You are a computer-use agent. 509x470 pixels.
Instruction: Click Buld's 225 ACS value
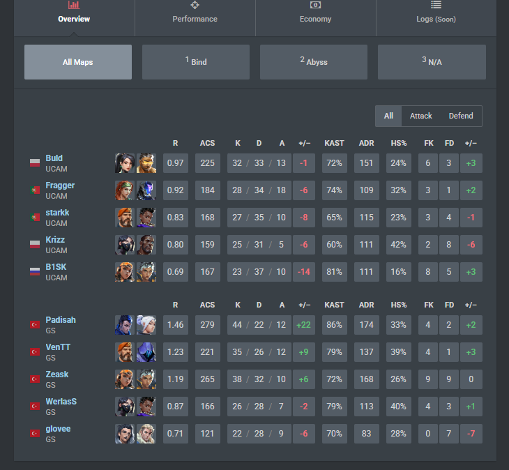point(208,163)
